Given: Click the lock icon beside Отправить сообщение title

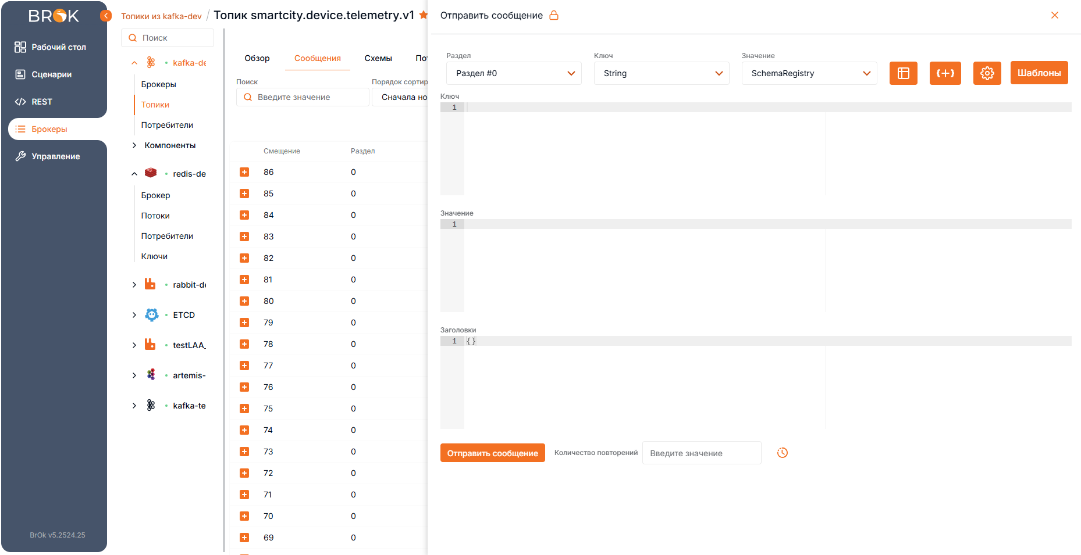Looking at the screenshot, I should click(x=554, y=16).
